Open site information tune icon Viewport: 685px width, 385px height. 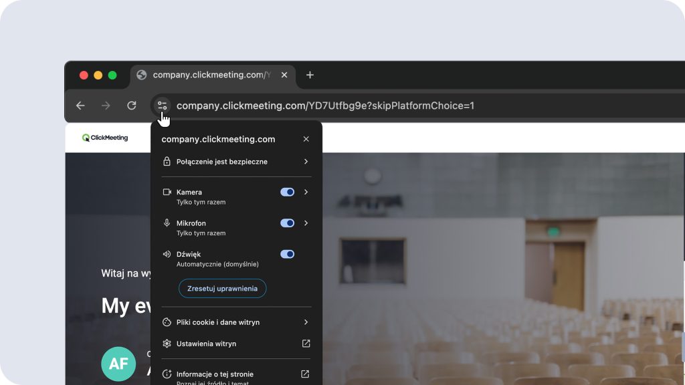coord(162,106)
